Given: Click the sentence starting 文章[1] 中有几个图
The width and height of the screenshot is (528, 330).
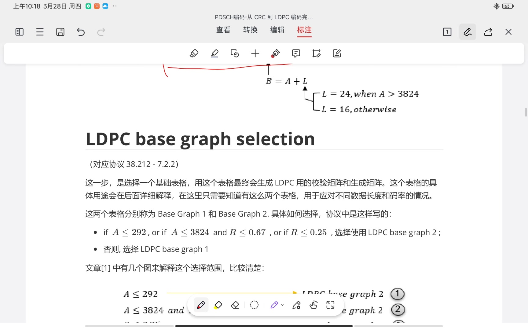Looking at the screenshot, I should click(x=175, y=268).
